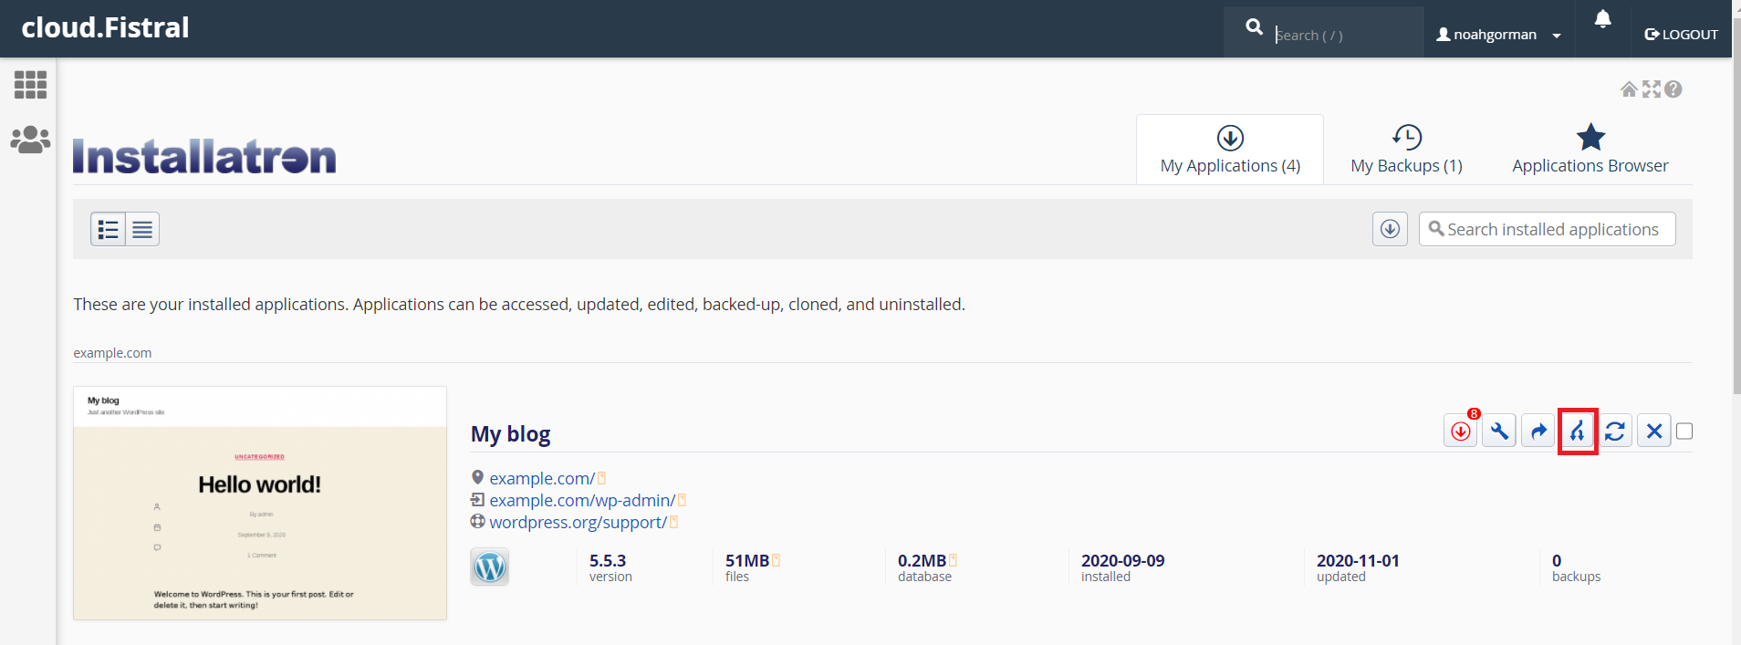1741x645 pixels.
Task: Click the help question mark icon
Action: 1673,89
